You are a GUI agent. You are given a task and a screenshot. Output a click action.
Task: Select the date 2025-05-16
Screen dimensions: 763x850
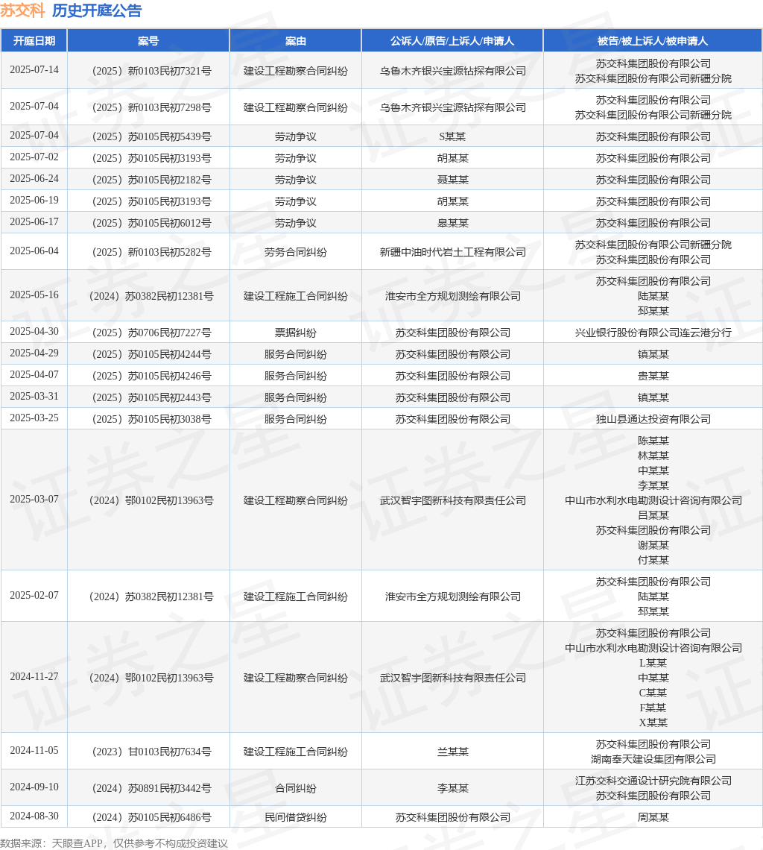[x=34, y=295]
